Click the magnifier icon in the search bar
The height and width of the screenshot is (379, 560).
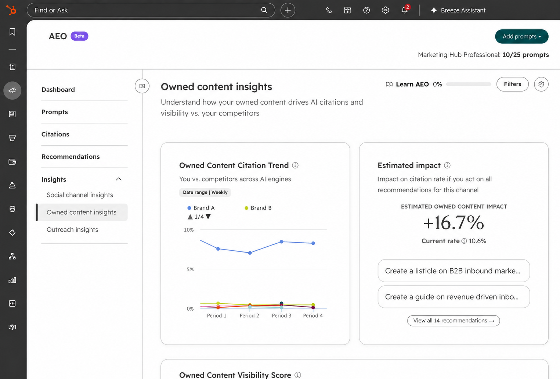tap(264, 10)
